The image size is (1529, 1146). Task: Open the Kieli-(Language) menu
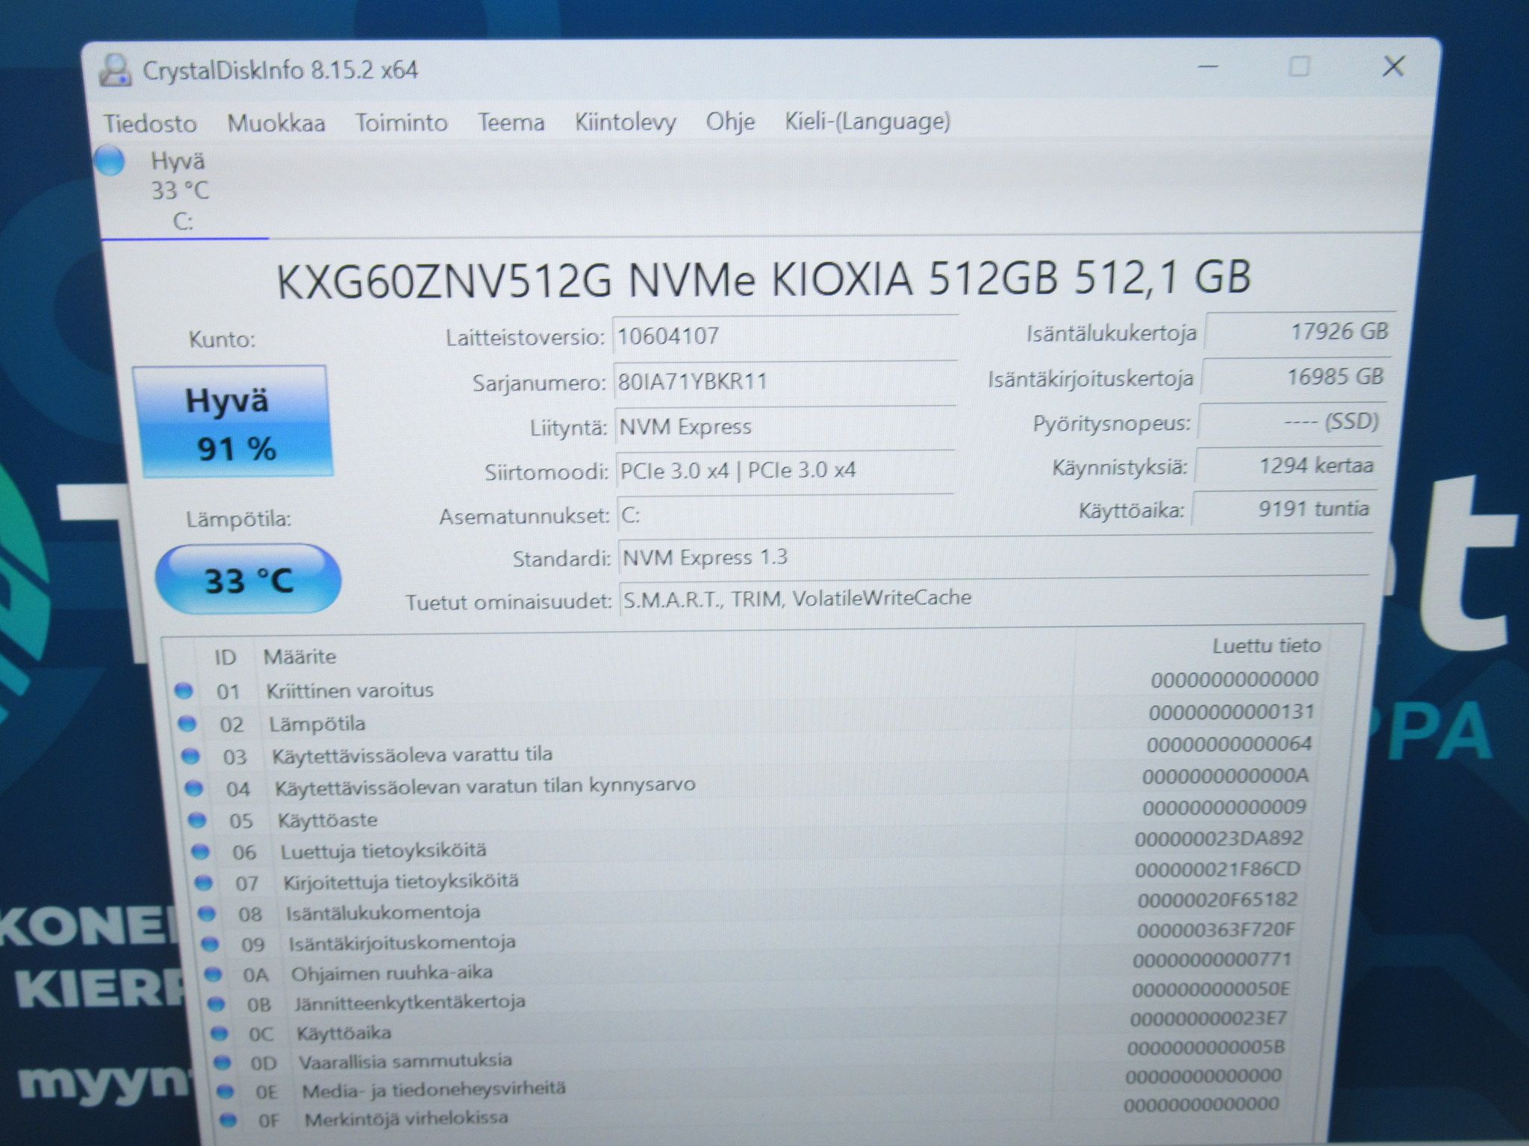pyautogui.click(x=868, y=121)
